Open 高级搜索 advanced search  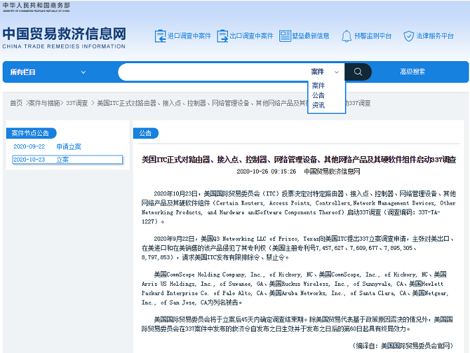[412, 72]
